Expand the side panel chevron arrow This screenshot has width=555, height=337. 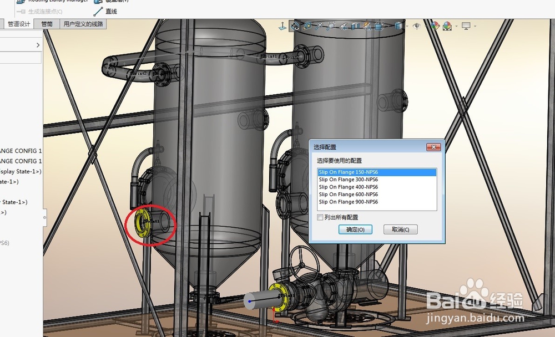(38, 45)
